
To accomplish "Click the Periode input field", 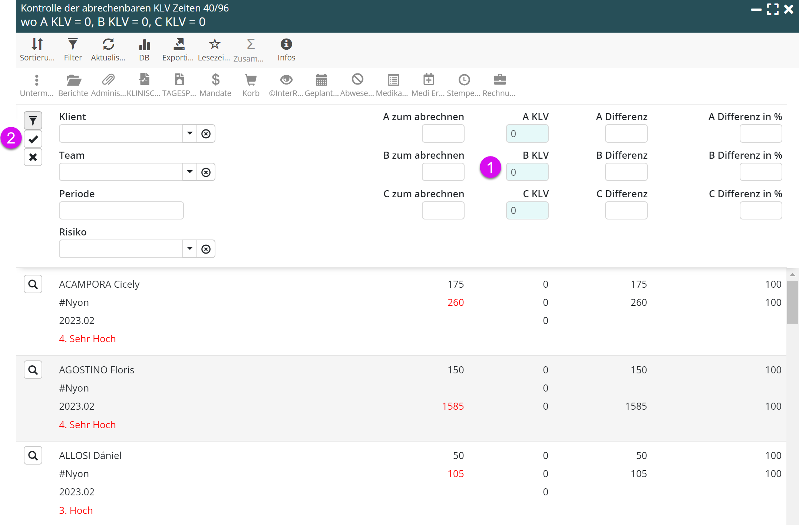I will (121, 211).
